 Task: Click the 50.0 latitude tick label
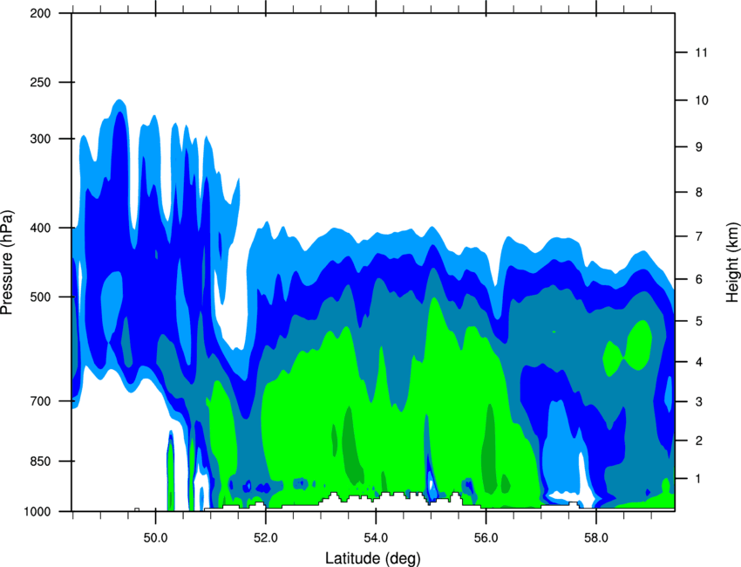tap(155, 538)
